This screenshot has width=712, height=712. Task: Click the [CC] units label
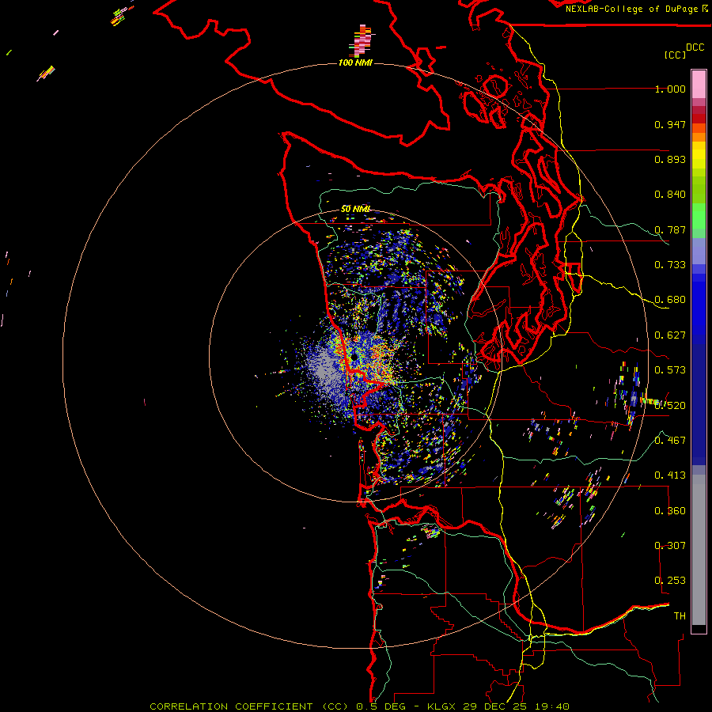pyautogui.click(x=676, y=55)
